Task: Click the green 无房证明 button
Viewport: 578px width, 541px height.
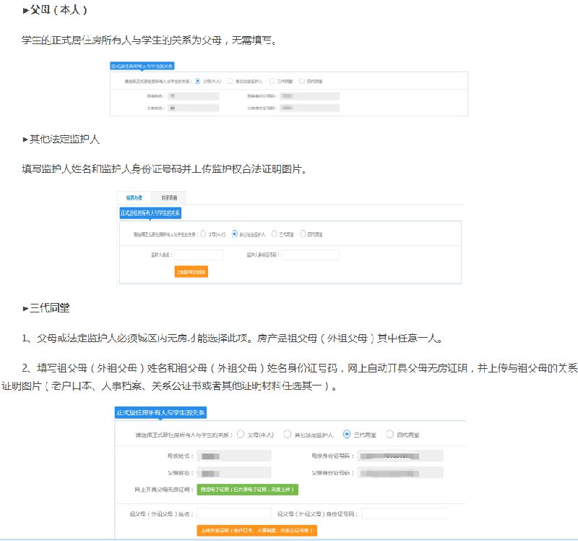Action: [x=248, y=490]
